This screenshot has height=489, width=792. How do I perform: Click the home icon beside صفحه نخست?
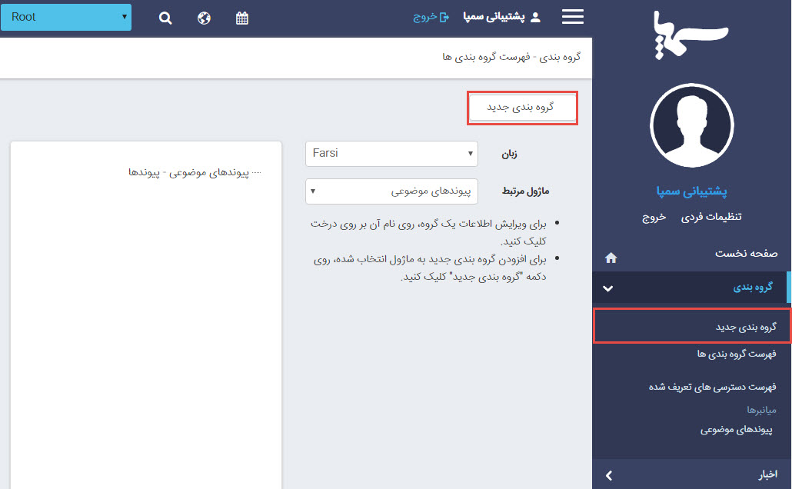tap(611, 258)
